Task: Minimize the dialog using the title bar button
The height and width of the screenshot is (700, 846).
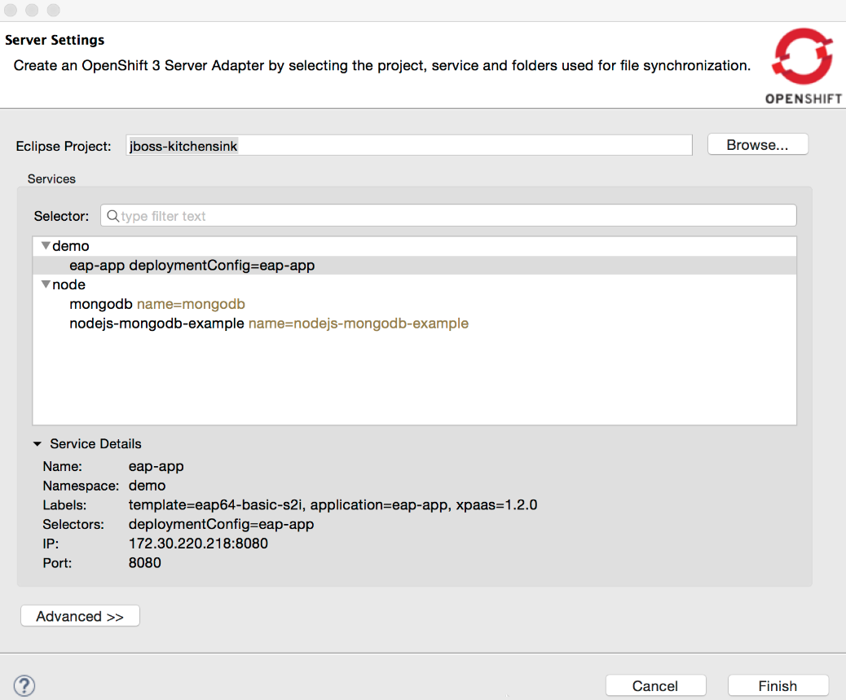Action: 33,11
